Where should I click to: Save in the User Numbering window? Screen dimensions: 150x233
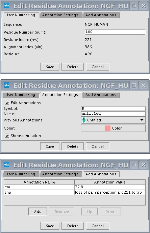pos(50,67)
